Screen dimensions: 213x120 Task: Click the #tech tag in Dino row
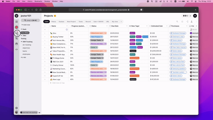[x=132, y=33]
